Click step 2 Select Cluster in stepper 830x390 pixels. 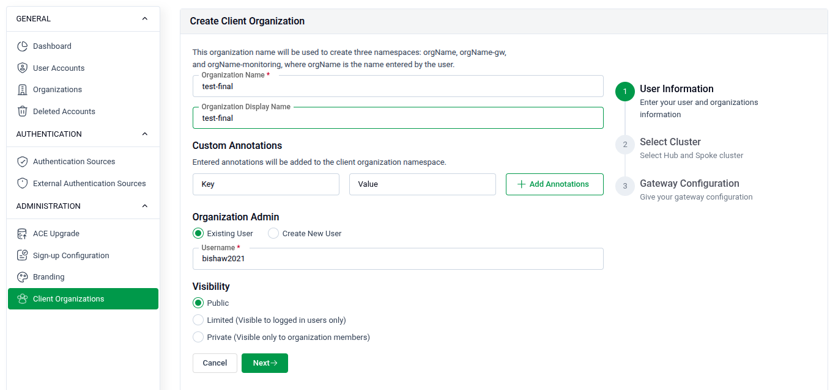pyautogui.click(x=670, y=142)
